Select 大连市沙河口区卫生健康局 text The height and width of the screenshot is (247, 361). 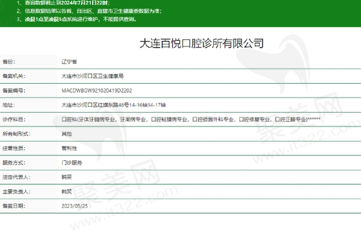point(92,76)
